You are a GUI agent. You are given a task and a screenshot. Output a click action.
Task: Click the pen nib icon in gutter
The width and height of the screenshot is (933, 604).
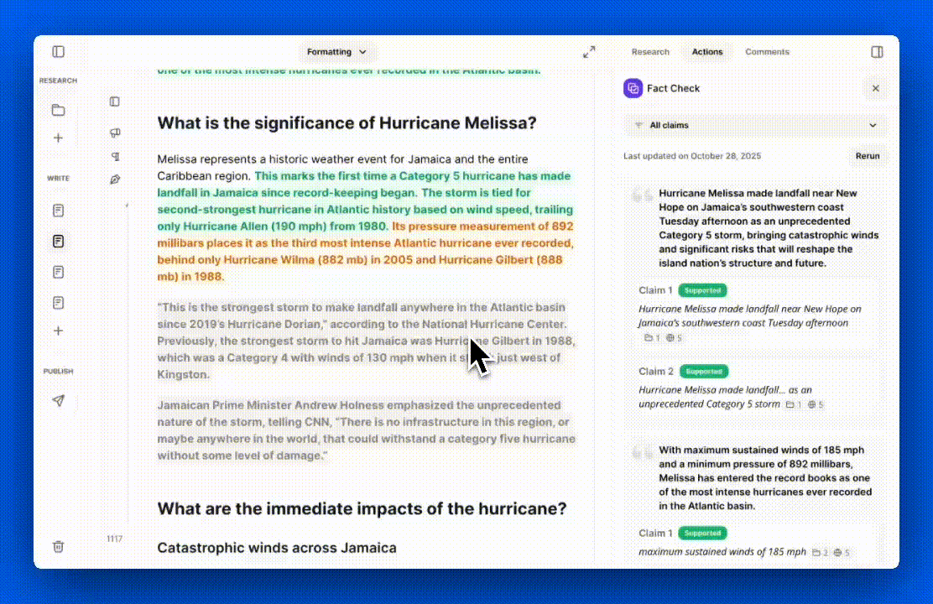point(115,180)
